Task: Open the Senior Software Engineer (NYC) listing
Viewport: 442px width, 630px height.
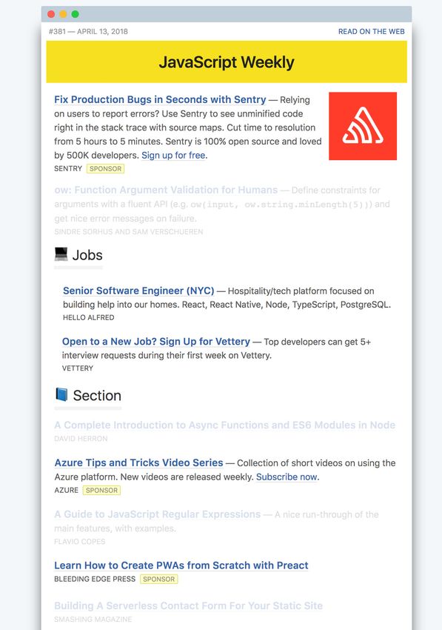Action: pos(138,291)
